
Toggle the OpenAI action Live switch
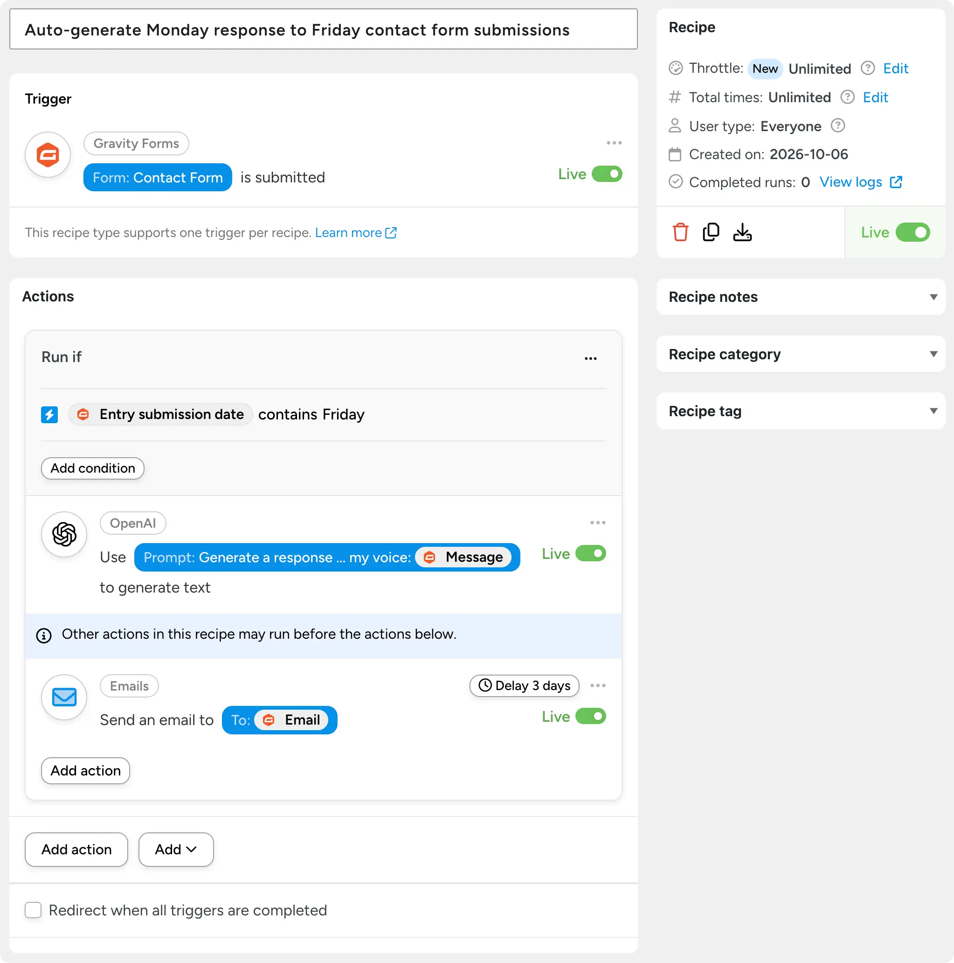point(590,553)
